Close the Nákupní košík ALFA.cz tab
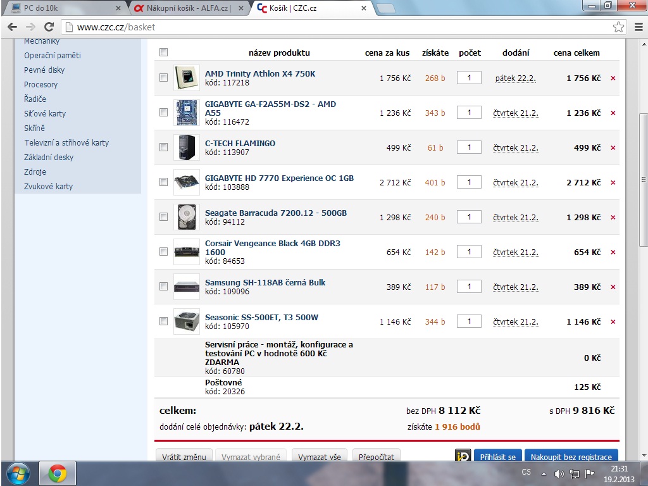Image resolution: width=648 pixels, height=486 pixels. pyautogui.click(x=241, y=8)
